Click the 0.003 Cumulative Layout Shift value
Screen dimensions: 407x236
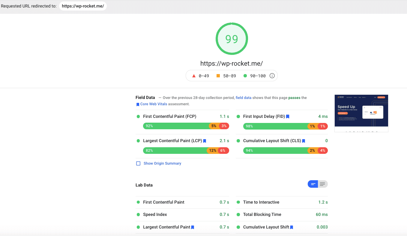click(x=322, y=227)
